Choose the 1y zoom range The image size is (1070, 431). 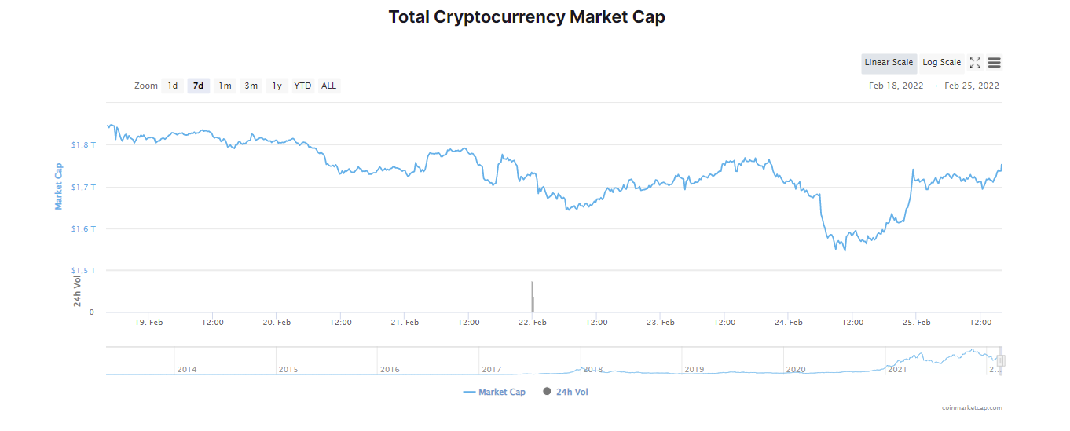tap(277, 86)
